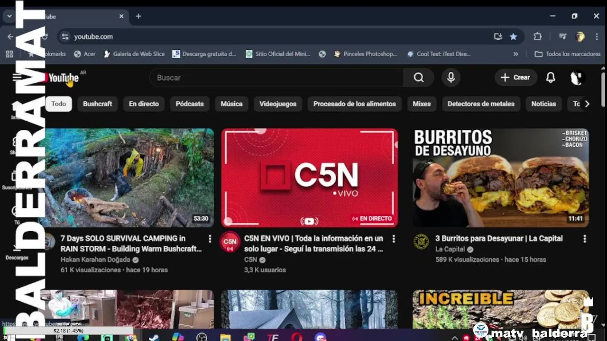Open Sitio Oficial del Mini... bookmark
Viewport: 607px width, 341px height.
[278, 54]
